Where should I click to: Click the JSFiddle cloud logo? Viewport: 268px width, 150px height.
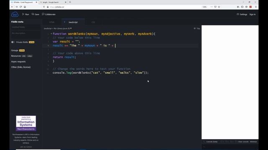[15, 14]
